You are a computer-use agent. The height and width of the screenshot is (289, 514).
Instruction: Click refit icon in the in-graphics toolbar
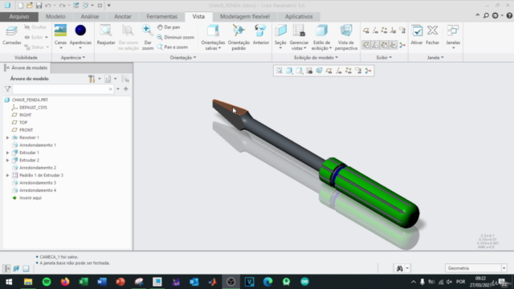click(x=279, y=71)
